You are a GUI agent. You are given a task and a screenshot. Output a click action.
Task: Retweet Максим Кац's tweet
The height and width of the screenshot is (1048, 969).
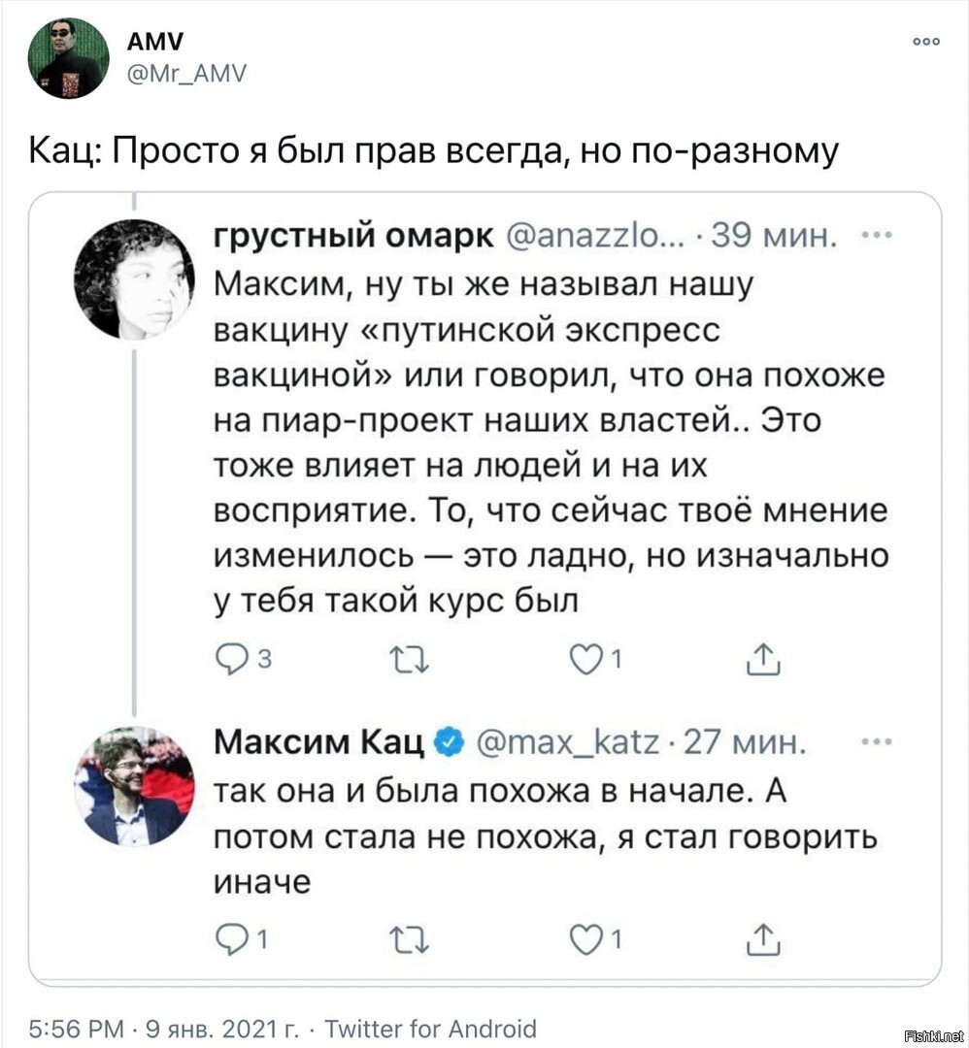point(409,940)
